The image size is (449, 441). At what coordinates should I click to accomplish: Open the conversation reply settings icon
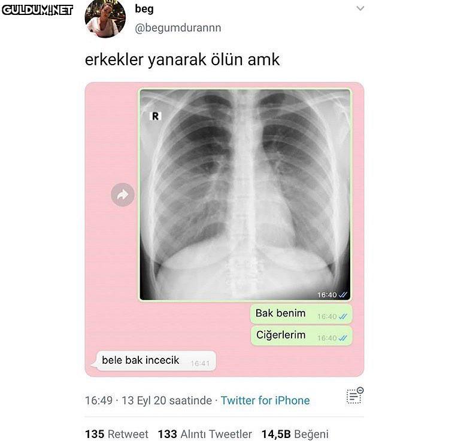click(355, 396)
